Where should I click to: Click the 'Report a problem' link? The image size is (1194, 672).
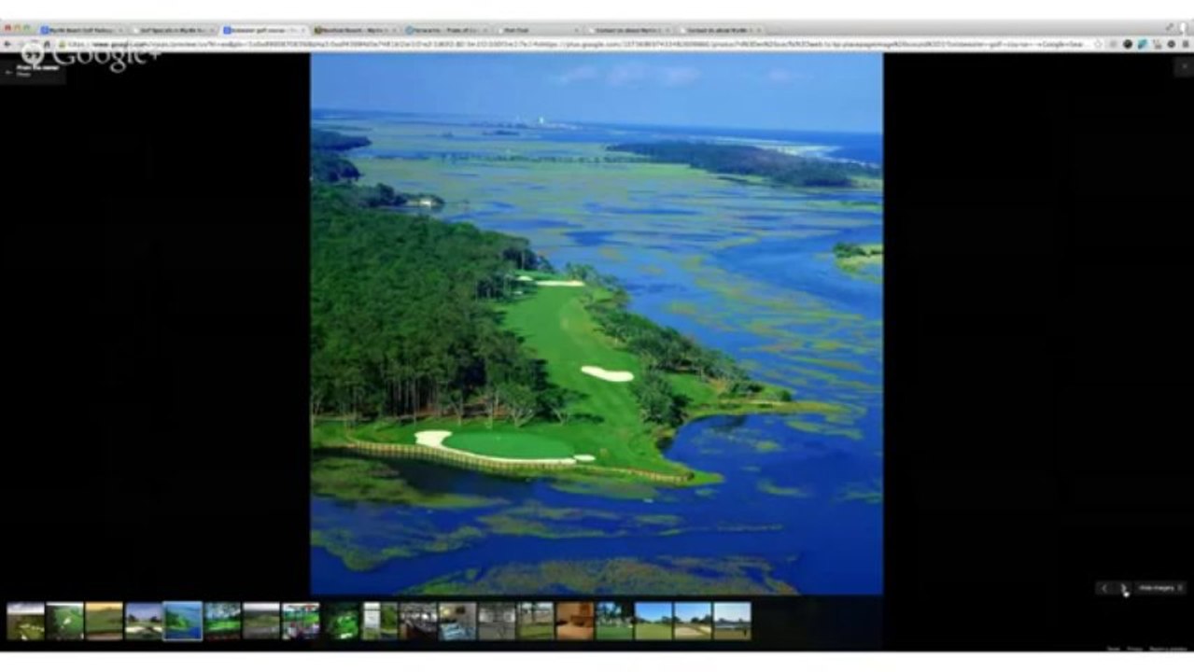pyautogui.click(x=1168, y=649)
